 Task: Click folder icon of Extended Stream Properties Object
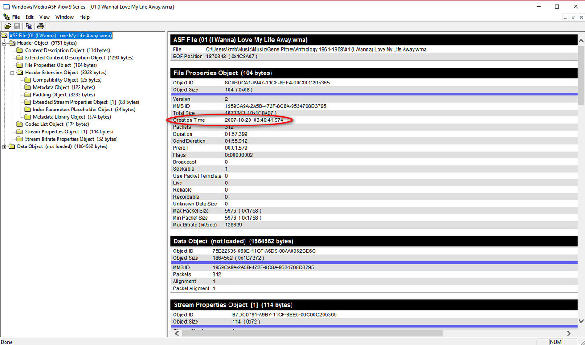tap(27, 102)
